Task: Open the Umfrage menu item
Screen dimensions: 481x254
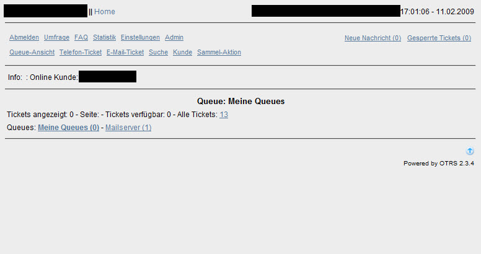Action: [x=57, y=37]
